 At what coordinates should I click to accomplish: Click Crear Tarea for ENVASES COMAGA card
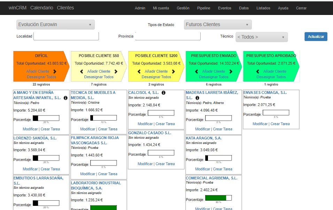point(280,124)
